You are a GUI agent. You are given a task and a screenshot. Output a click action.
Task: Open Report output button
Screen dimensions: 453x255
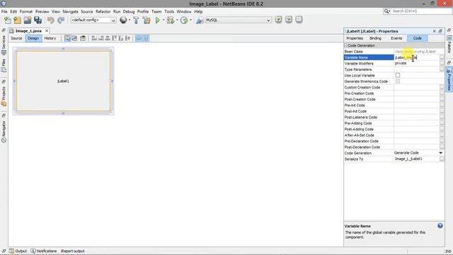pyautogui.click(x=72, y=251)
